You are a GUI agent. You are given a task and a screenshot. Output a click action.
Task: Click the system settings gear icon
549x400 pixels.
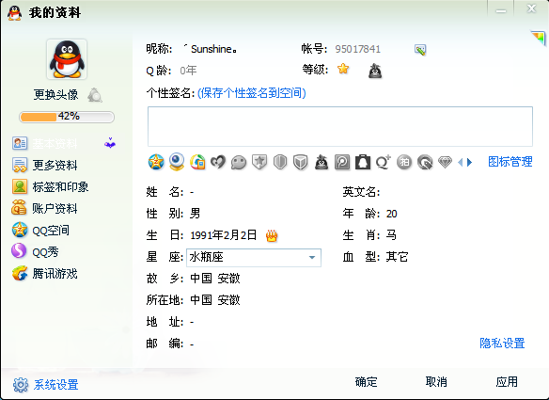click(21, 385)
